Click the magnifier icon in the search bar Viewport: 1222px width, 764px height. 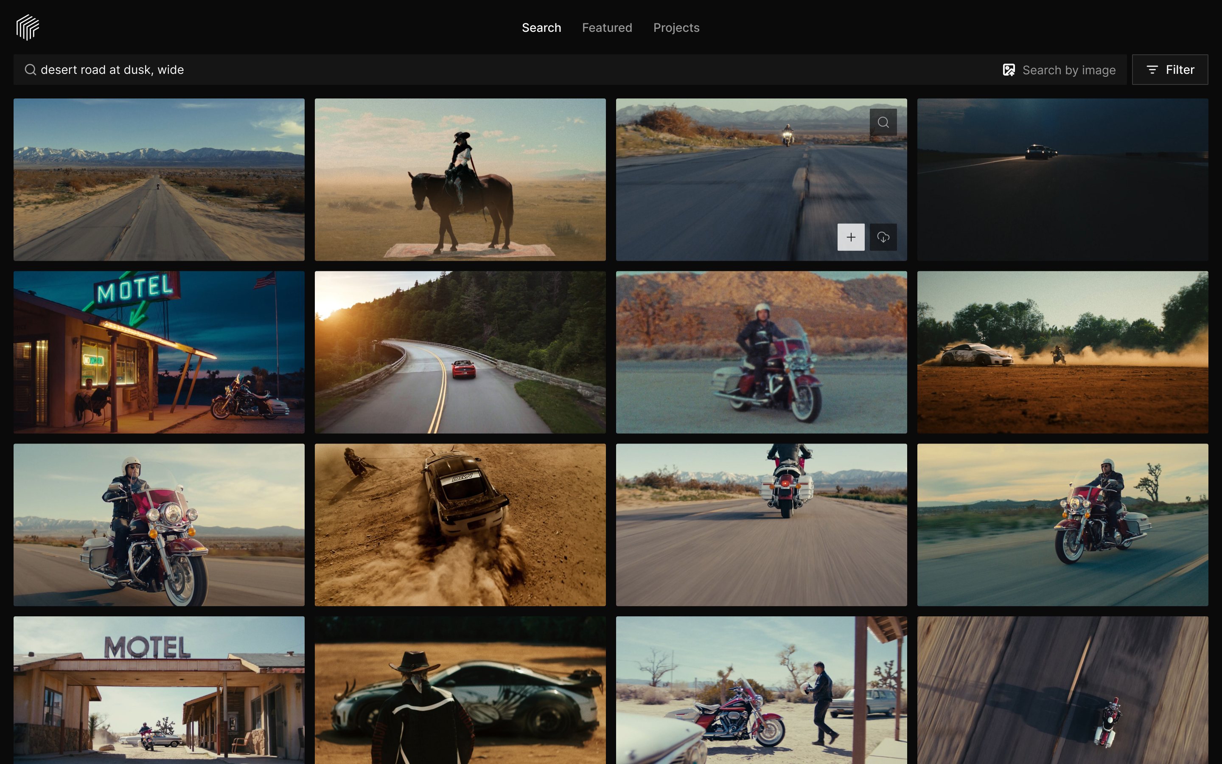coord(30,70)
